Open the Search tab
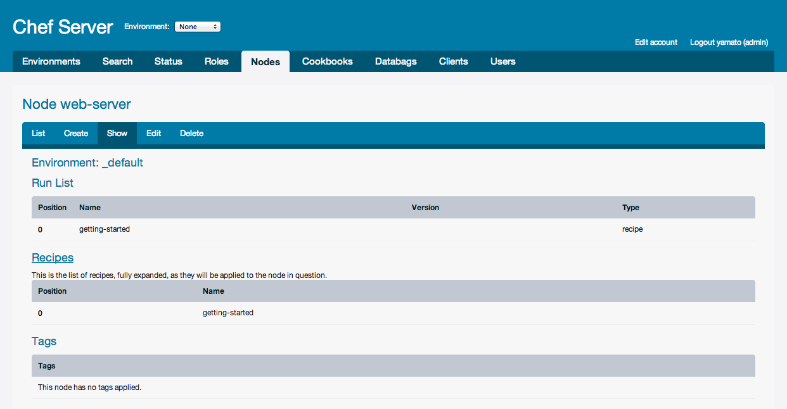The image size is (787, 409). click(118, 61)
